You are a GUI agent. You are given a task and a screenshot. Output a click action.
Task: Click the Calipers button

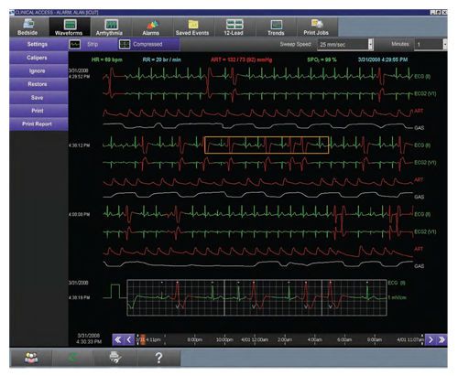click(x=38, y=58)
